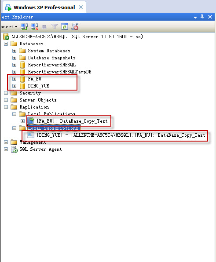The width and height of the screenshot is (216, 262).
Task: Open the Connect dropdown in Object Explorer
Action: pos(9,26)
